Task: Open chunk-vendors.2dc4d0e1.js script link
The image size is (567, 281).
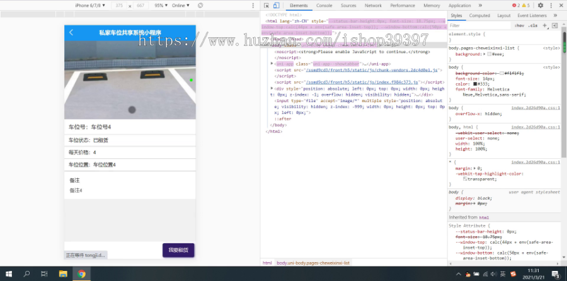Action: [x=372, y=70]
